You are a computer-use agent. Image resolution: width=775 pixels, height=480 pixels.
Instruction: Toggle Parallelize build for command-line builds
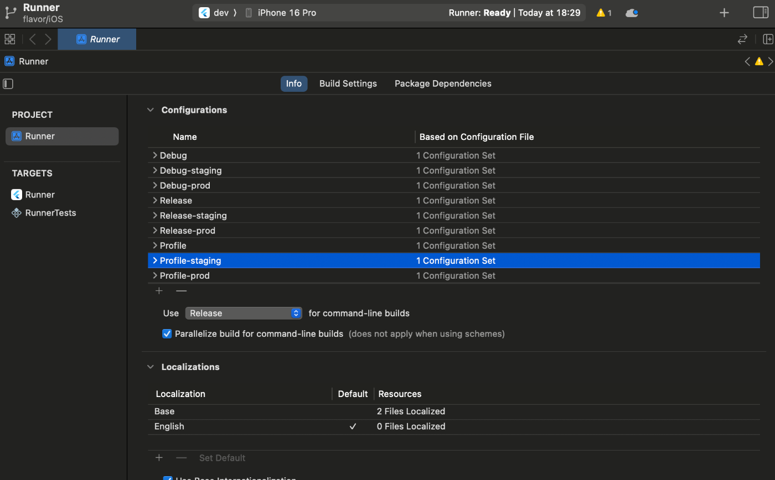[x=167, y=334]
